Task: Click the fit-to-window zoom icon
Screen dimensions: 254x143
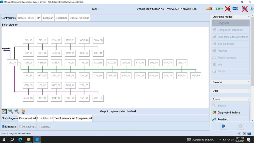Action: (x=5, y=111)
